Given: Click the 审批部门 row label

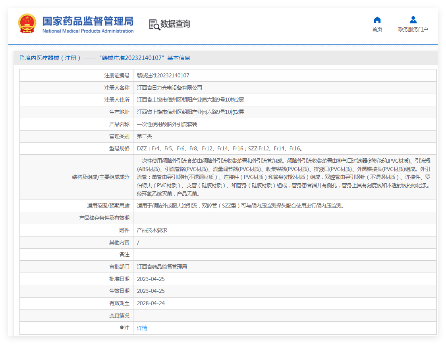Looking at the screenshot, I should point(119,267).
